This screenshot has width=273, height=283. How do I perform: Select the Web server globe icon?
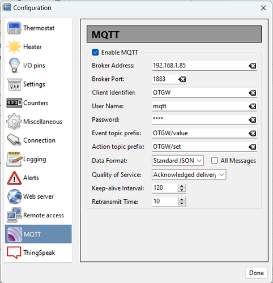coord(14,196)
